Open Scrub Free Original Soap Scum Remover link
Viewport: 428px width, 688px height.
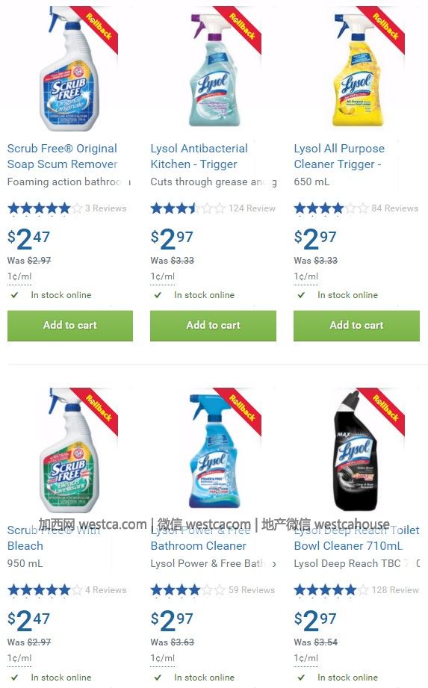coord(62,156)
